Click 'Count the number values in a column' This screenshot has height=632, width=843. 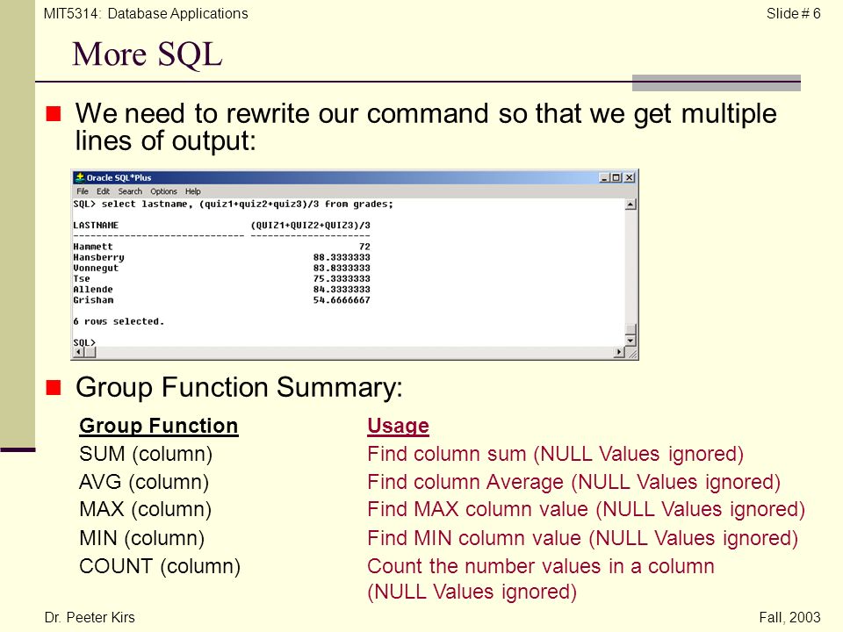tap(541, 566)
